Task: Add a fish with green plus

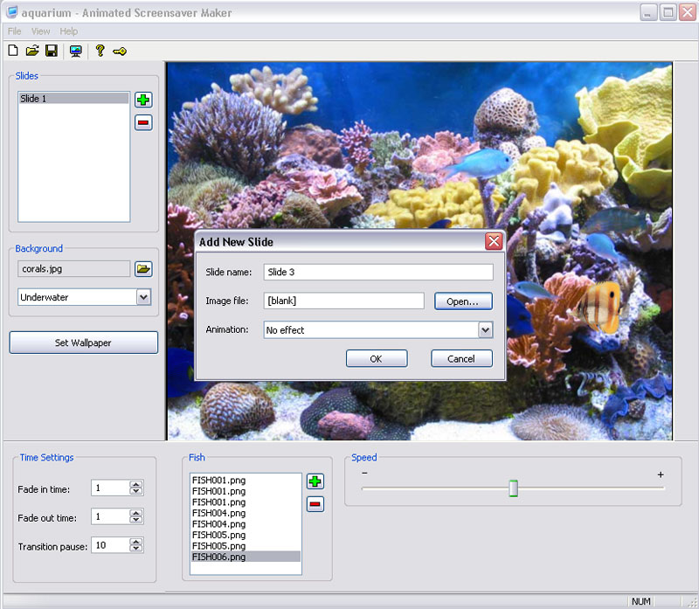Action: click(315, 481)
